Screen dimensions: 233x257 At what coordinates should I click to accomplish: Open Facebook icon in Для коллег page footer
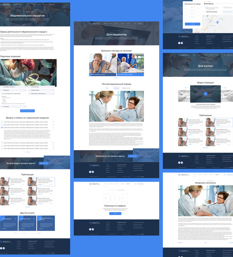179,163
